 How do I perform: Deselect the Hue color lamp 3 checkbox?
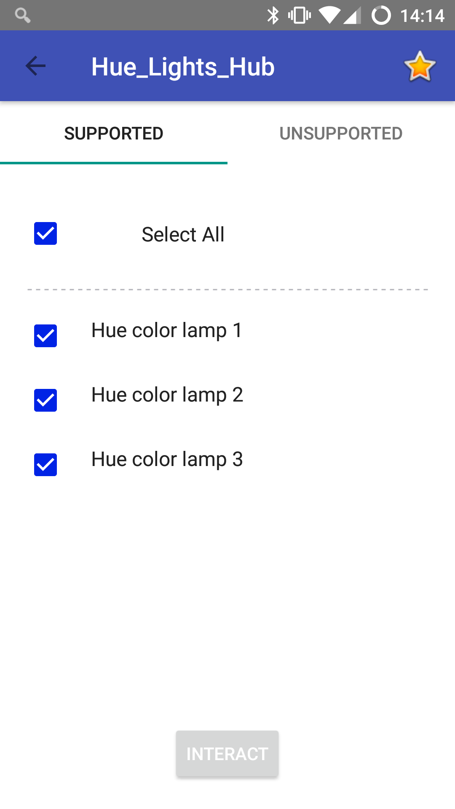(x=45, y=465)
